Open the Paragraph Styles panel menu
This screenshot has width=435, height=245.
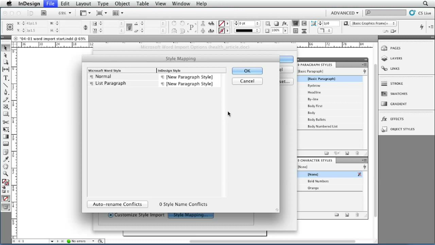coord(364,65)
